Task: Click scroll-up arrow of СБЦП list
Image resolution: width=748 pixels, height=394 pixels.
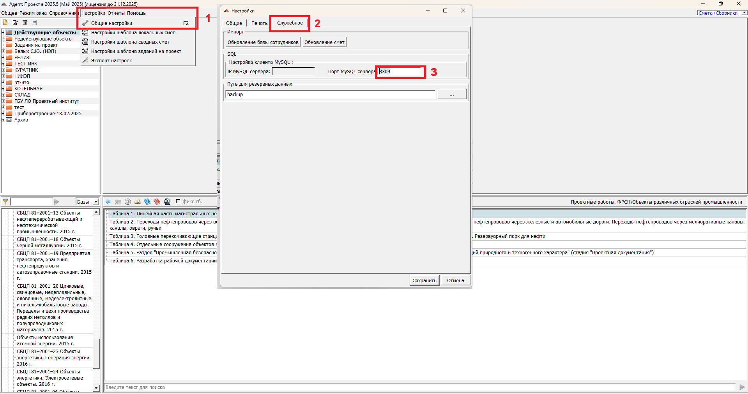Action: tap(96, 213)
